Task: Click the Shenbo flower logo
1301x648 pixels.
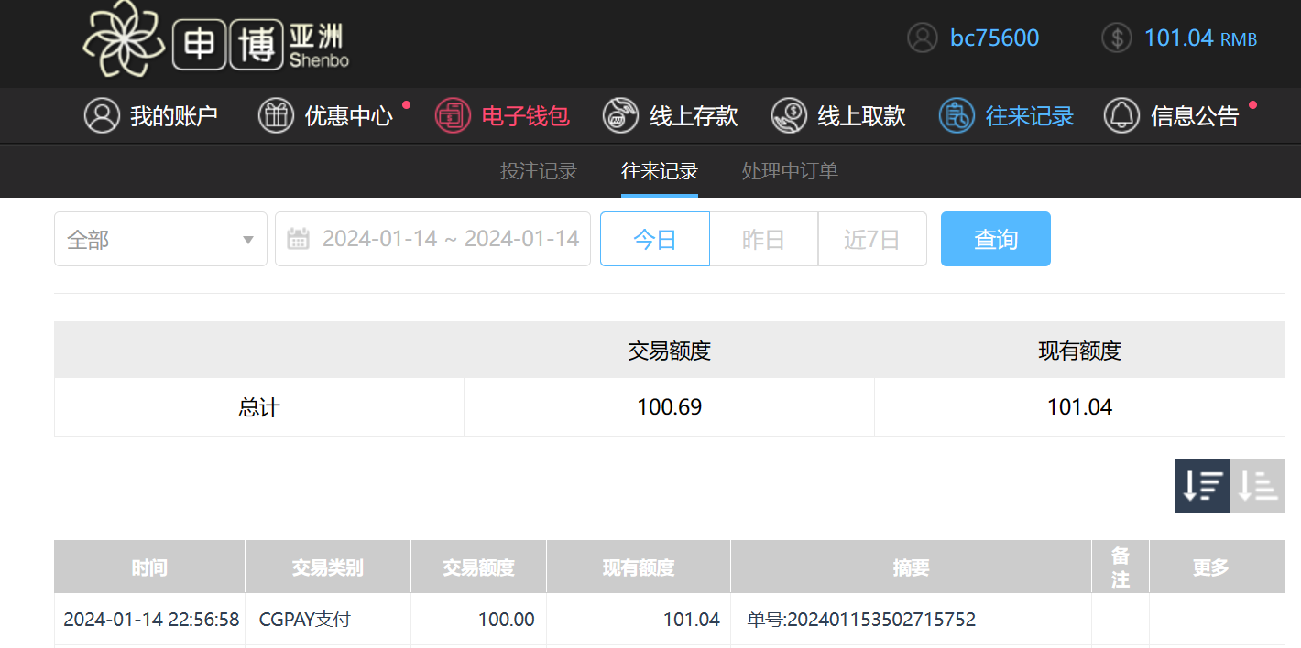Action: click(x=126, y=38)
